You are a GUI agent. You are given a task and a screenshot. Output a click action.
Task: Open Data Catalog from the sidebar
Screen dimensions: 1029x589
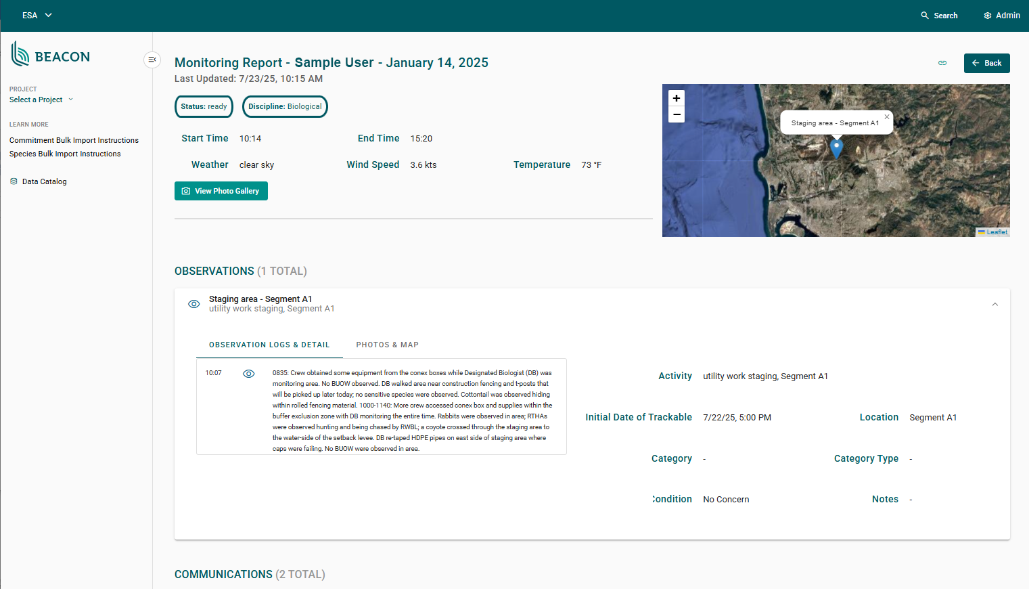[44, 181]
